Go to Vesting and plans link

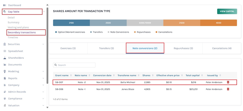tap(18, 27)
